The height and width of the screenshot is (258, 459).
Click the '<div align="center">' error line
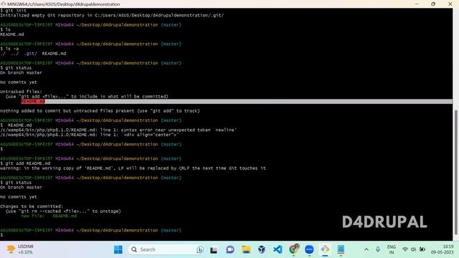click(89, 135)
